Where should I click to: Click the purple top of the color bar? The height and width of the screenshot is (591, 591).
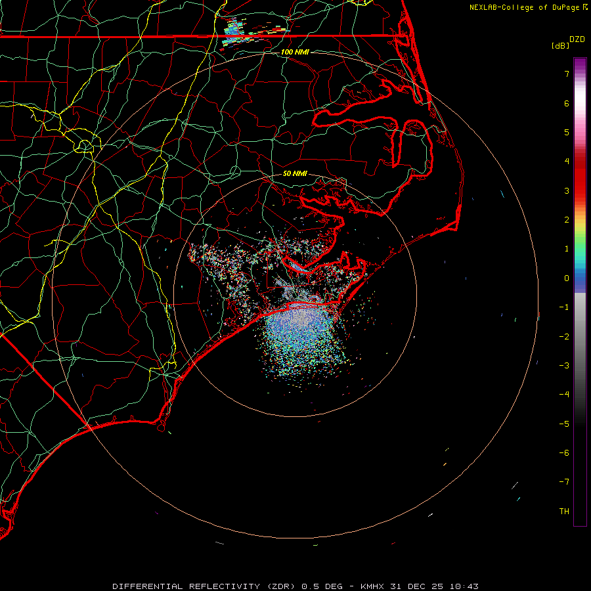click(x=580, y=62)
